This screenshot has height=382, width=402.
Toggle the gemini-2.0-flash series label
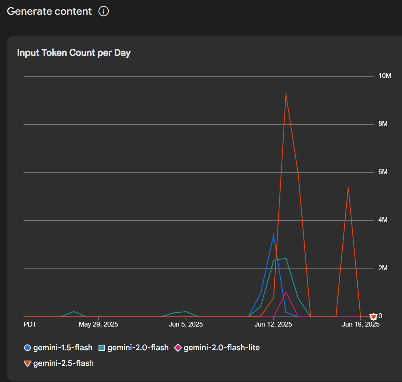tap(138, 348)
